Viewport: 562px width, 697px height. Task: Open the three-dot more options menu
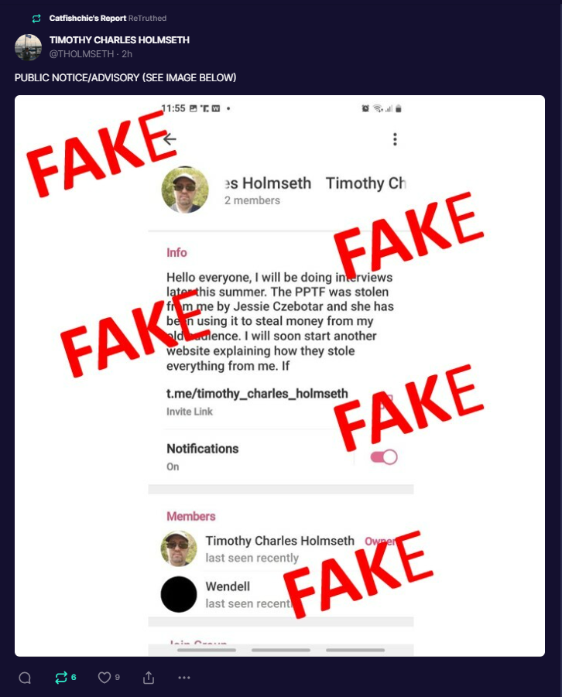[184, 678]
